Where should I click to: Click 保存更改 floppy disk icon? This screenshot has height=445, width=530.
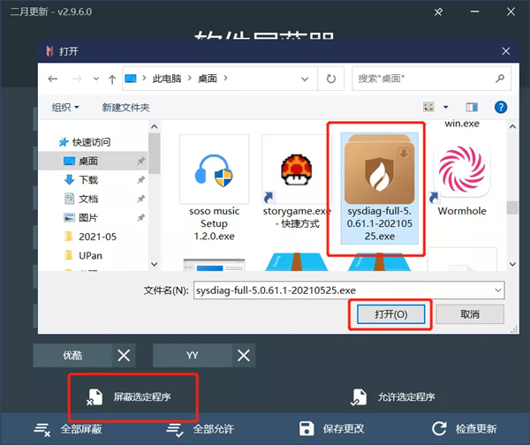tap(307, 429)
